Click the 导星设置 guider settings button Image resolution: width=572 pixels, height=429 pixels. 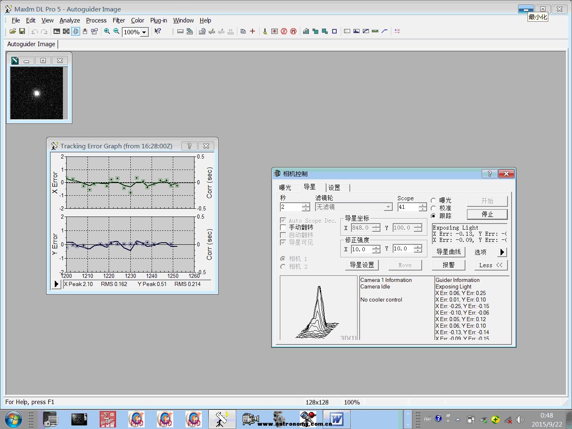pyautogui.click(x=362, y=265)
